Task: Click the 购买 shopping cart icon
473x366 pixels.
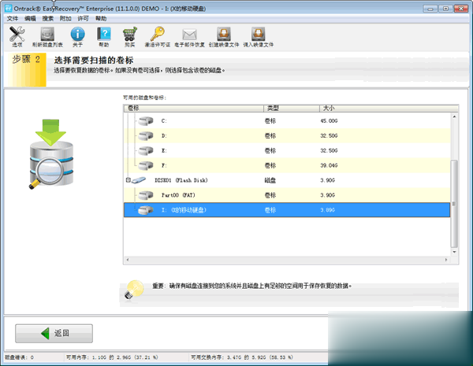Action: click(130, 37)
